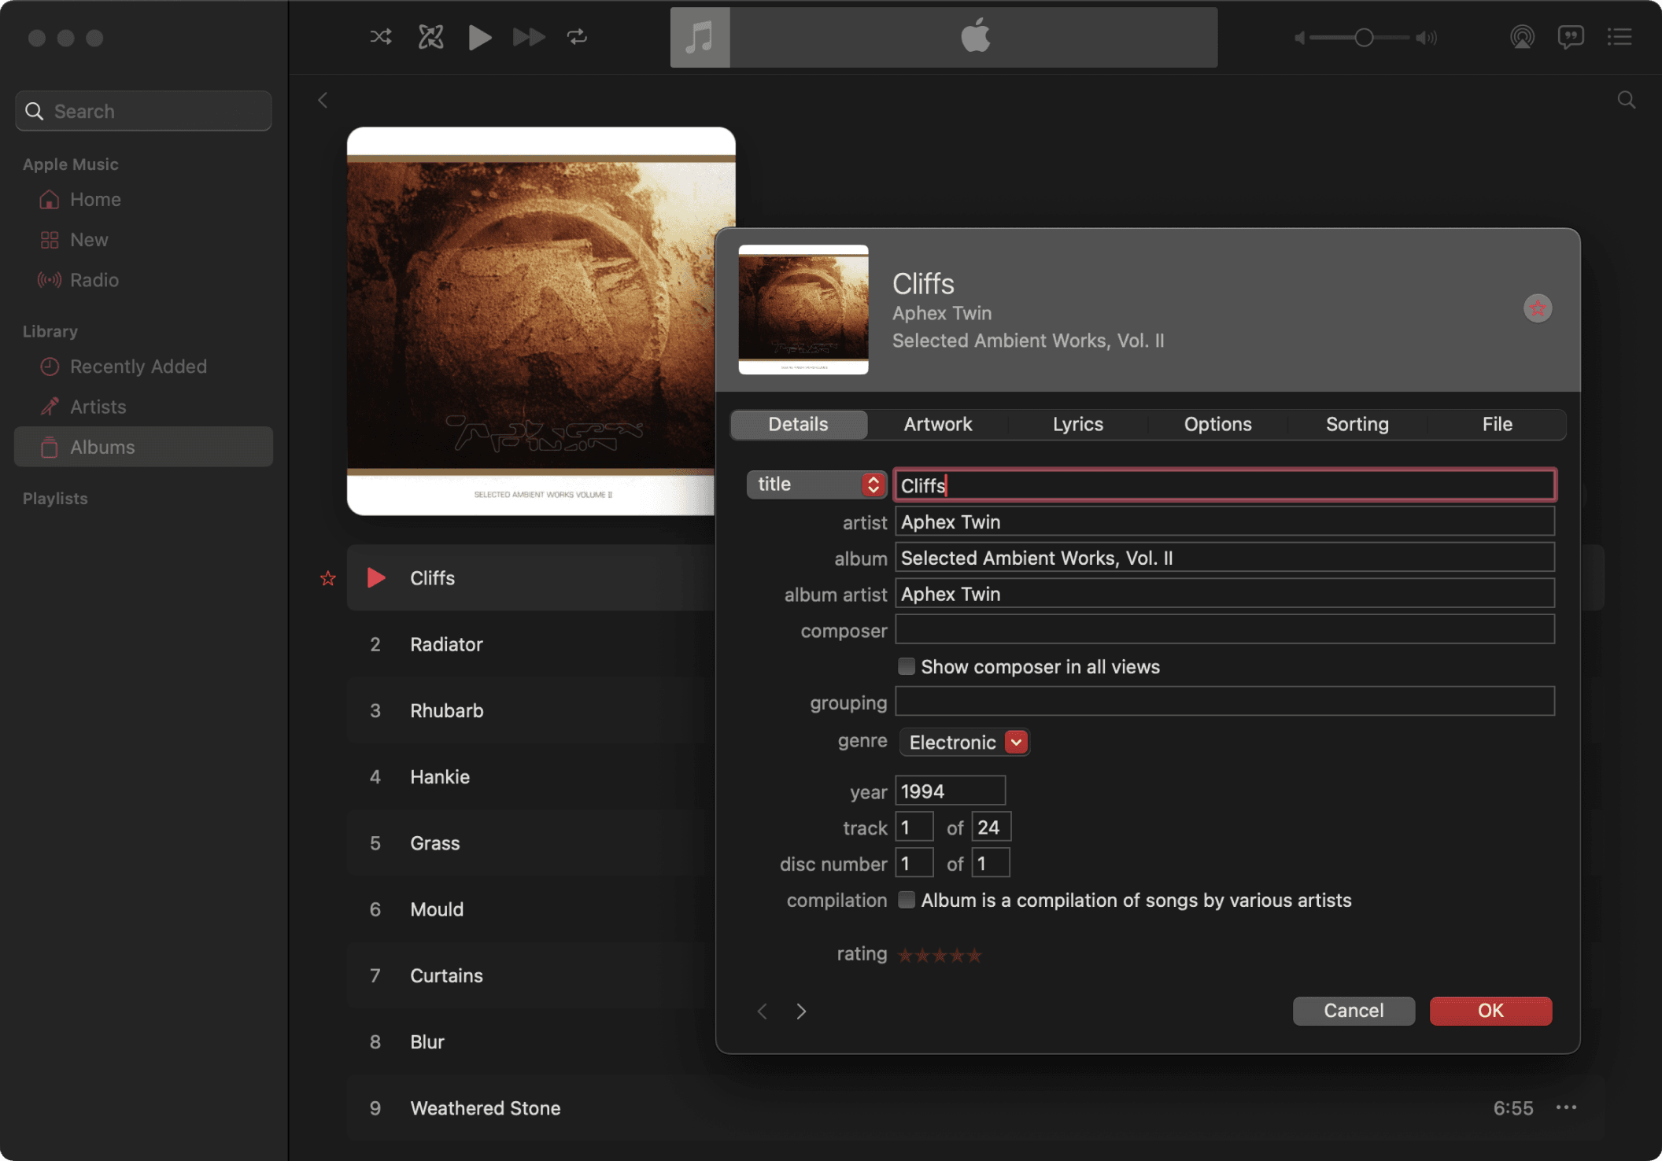The width and height of the screenshot is (1662, 1161).
Task: Adjust the volume slider knob
Action: [1364, 38]
